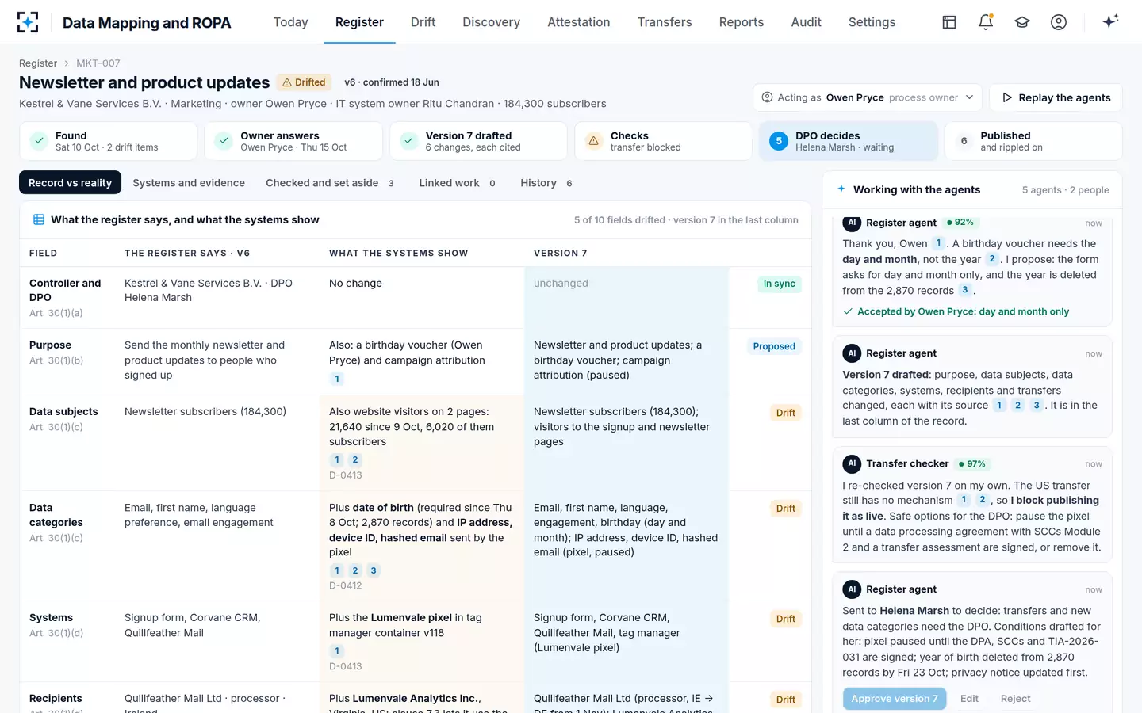Click 'v6 · confirmed 18 Jun' text

click(392, 82)
